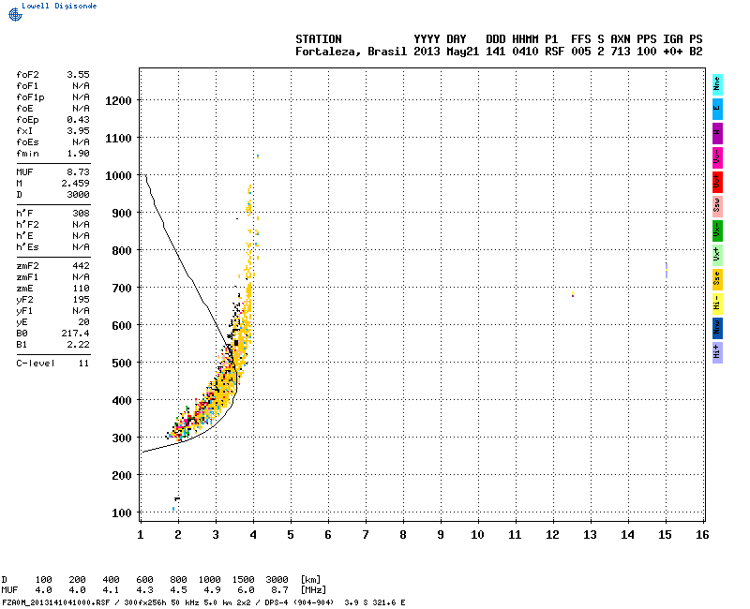Viewport: 750px width, 609px height.
Task: Select the M value 2.459
Action: pyautogui.click(x=75, y=184)
